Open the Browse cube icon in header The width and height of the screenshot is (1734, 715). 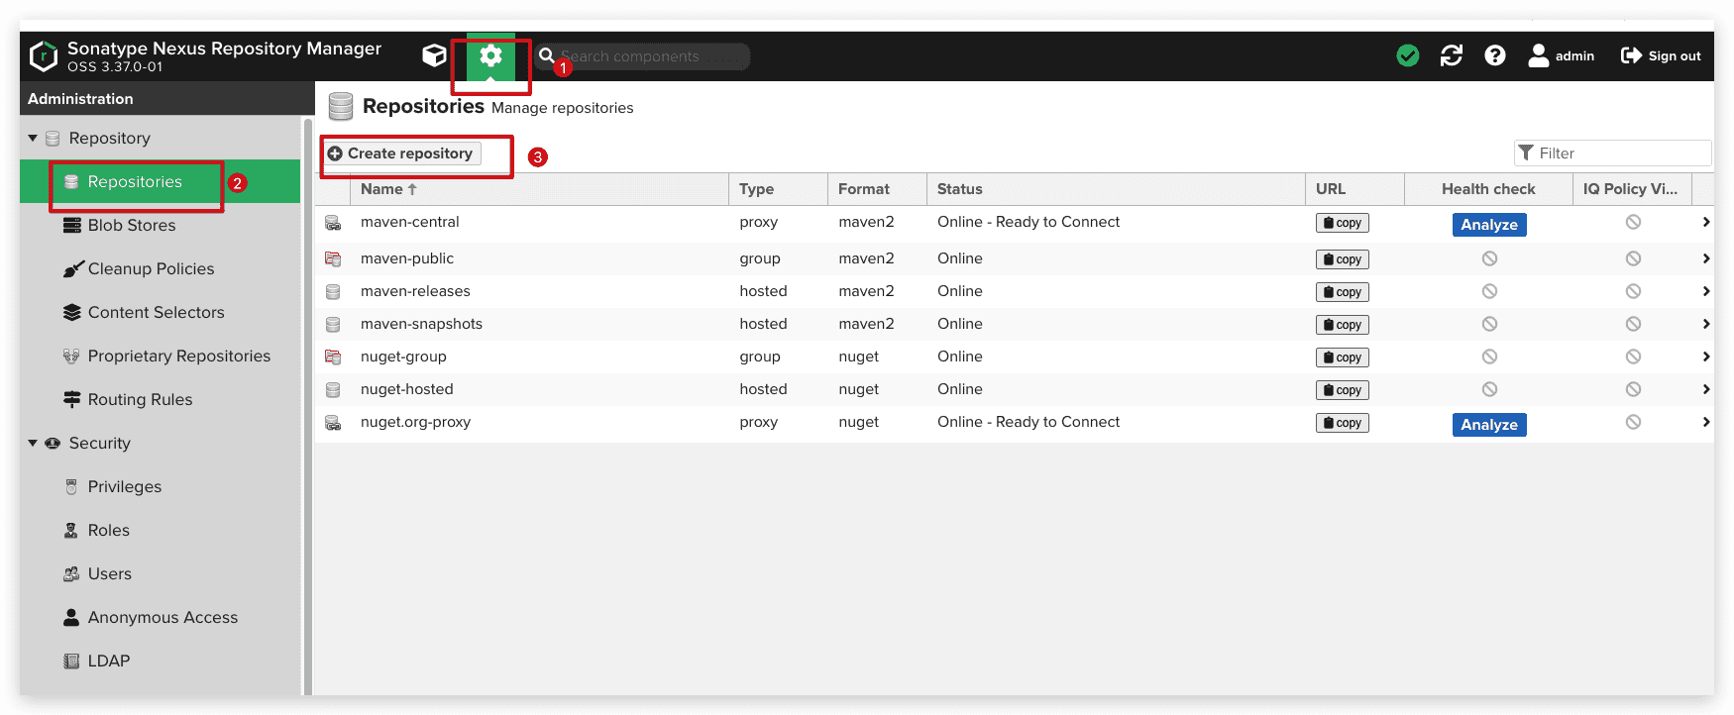[434, 55]
